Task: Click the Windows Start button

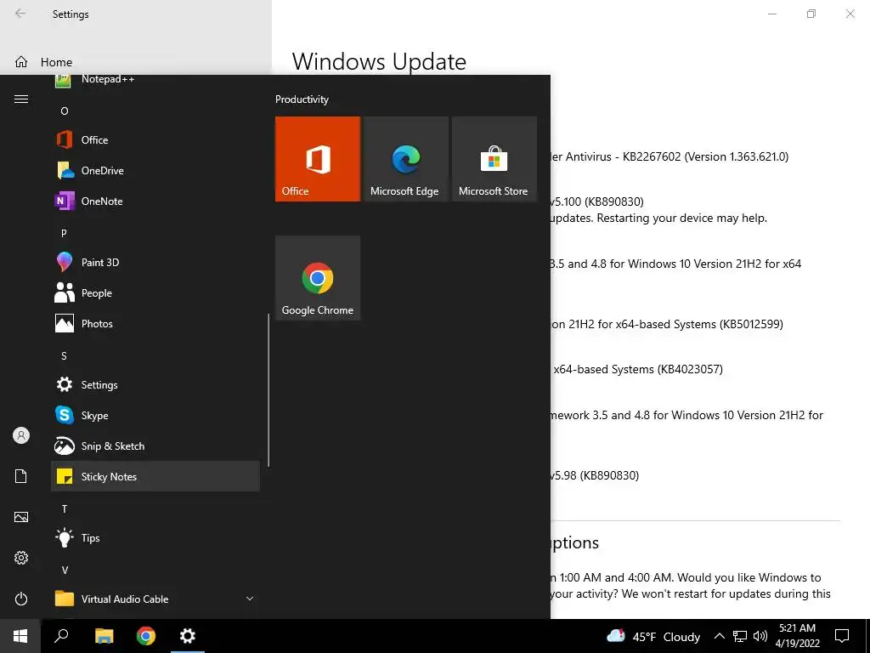Action: tap(20, 636)
